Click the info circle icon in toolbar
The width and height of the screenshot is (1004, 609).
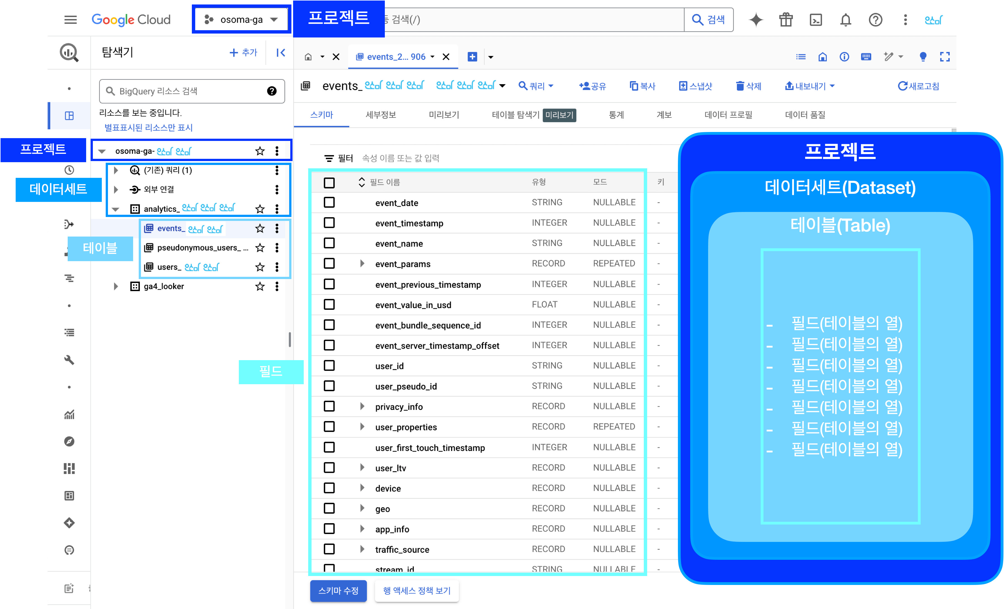844,57
